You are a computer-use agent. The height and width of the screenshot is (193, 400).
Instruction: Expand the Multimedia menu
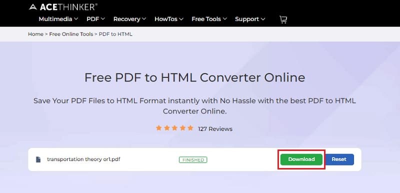(58, 19)
